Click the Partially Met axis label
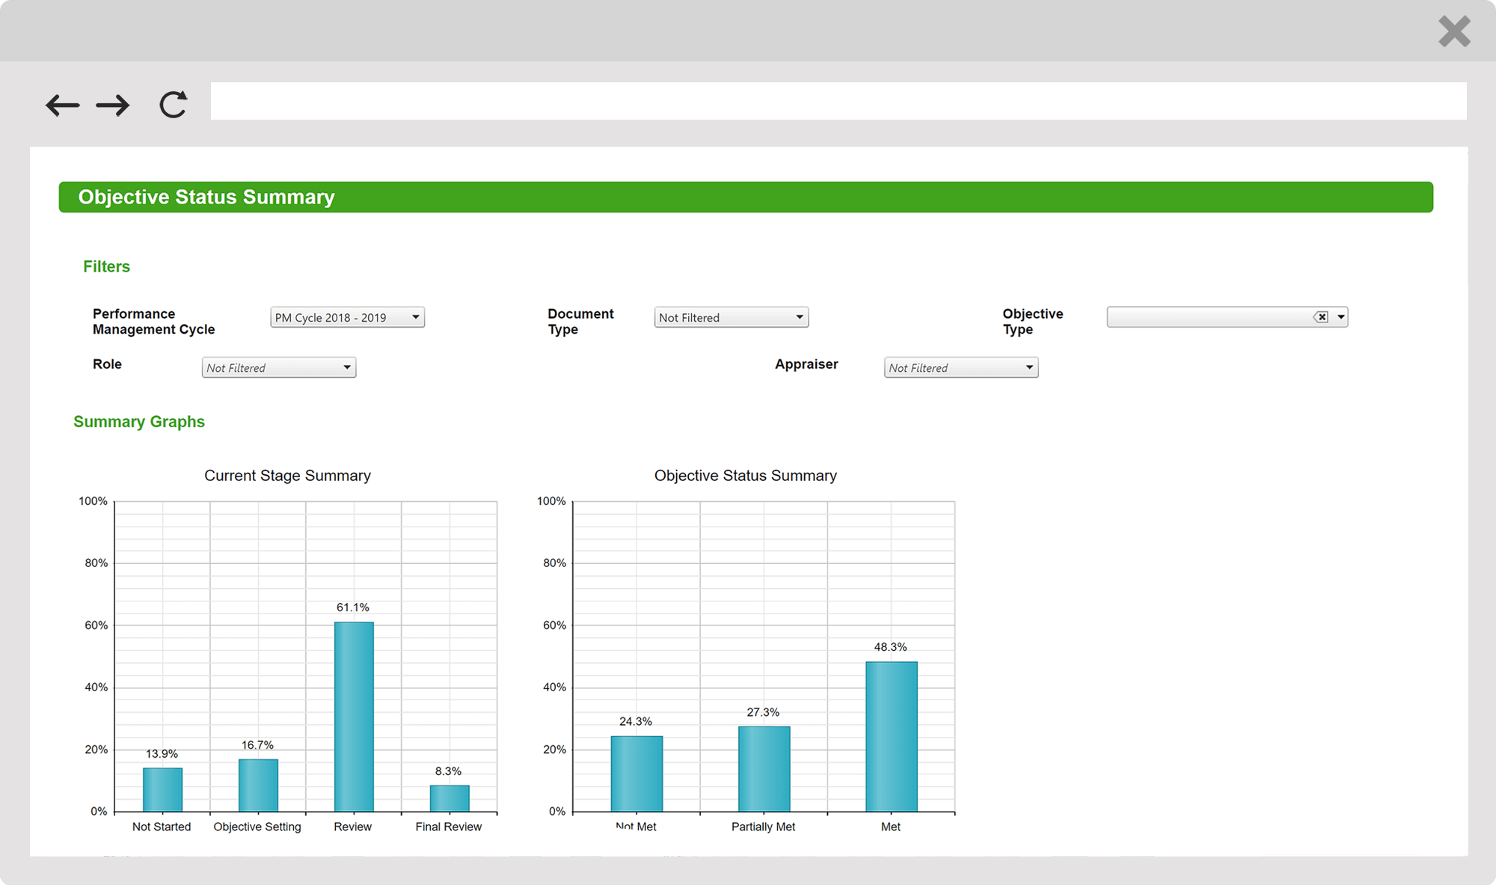The width and height of the screenshot is (1496, 885). tap(763, 827)
